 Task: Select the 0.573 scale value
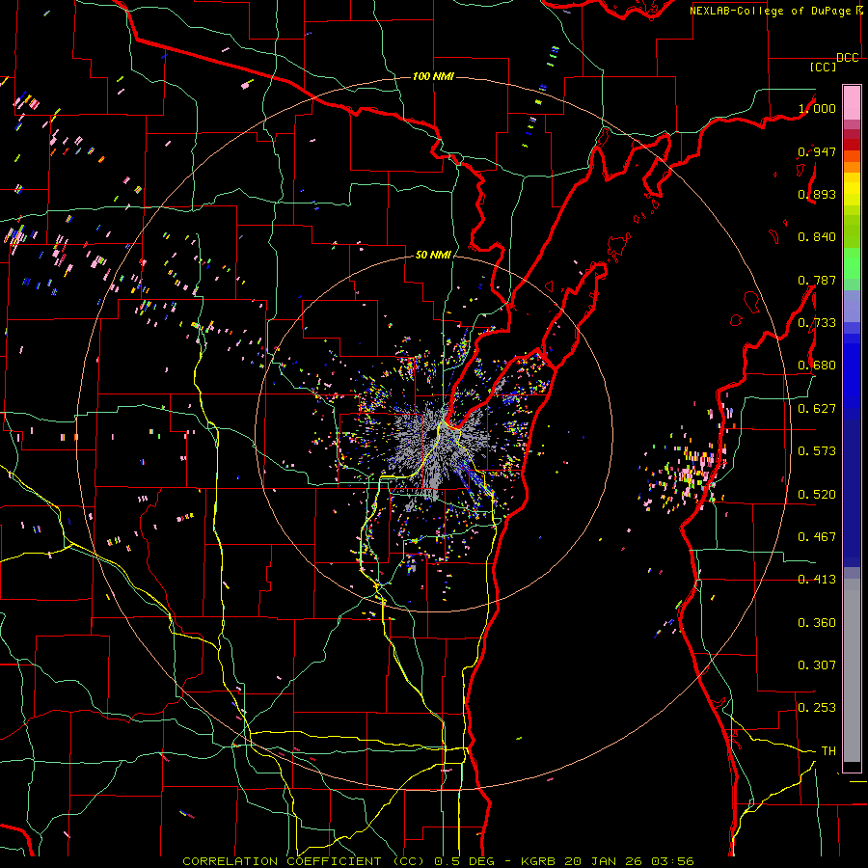pyautogui.click(x=817, y=451)
